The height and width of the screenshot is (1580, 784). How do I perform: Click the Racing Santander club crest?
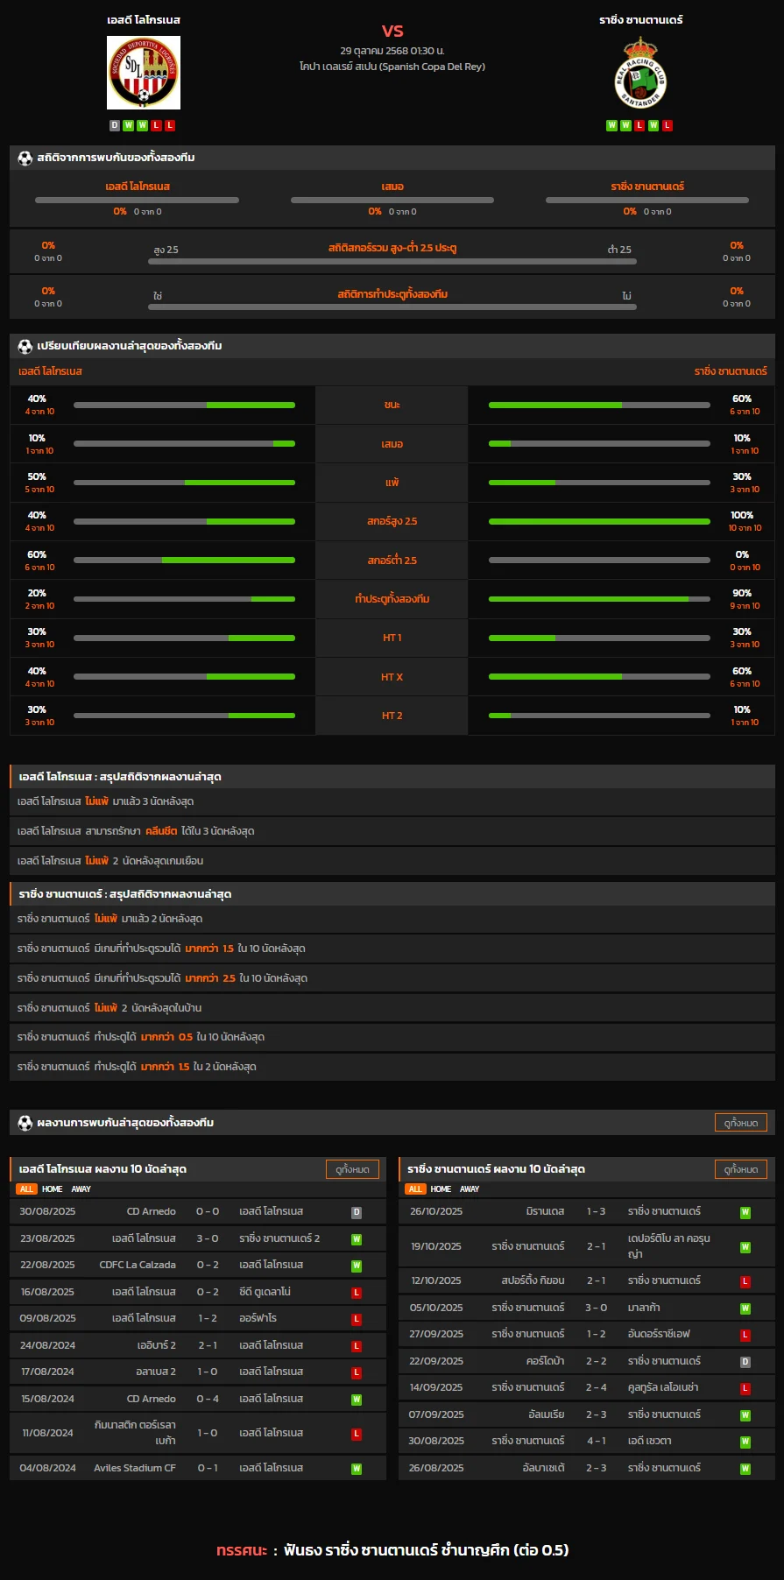pyautogui.click(x=640, y=74)
